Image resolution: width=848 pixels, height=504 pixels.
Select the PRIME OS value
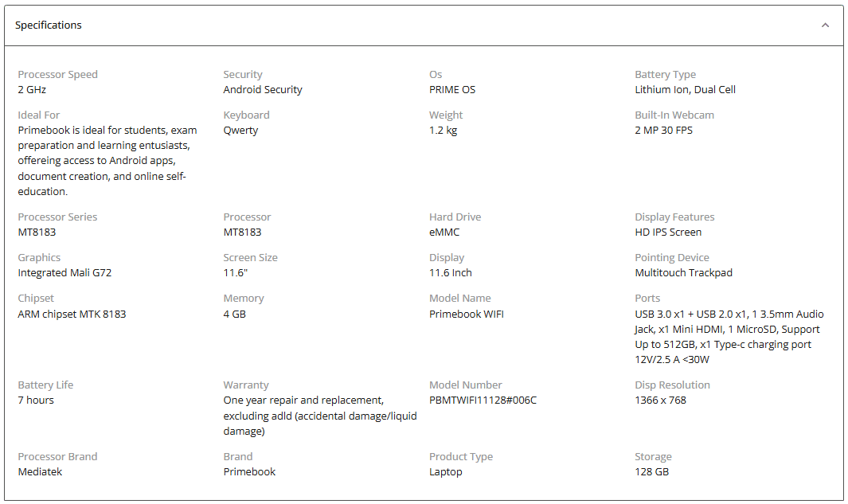pyautogui.click(x=452, y=90)
